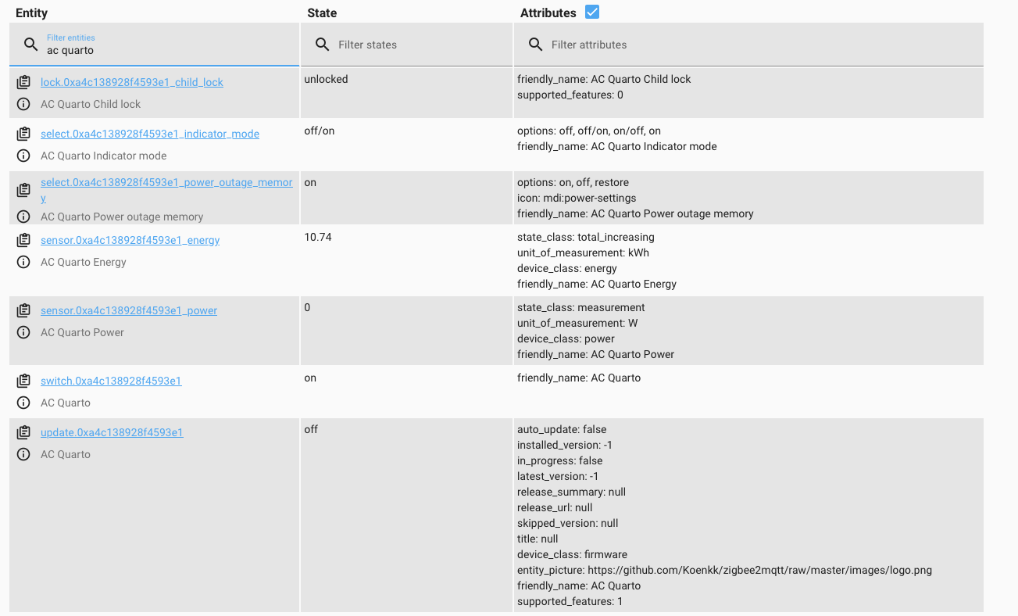Viewport: 1018px width, 616px height.
Task: Open info dialog for AC Quarto Child lock
Action: [23, 104]
